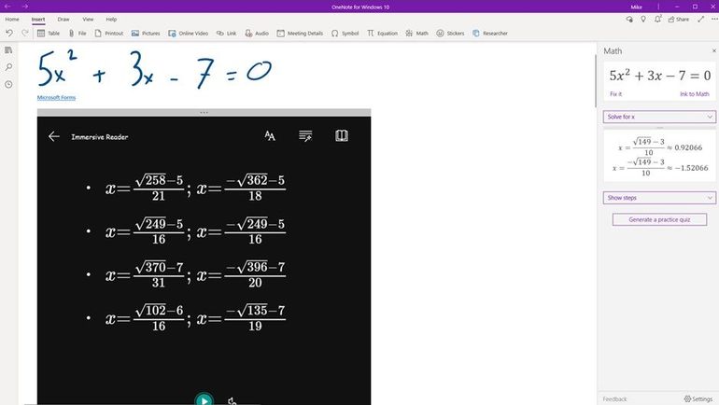This screenshot has height=405, width=719.
Task: Click the Ink to Math link
Action: 694,94
